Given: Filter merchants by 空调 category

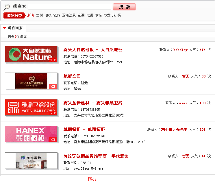Looking at the screenshot, I should (x=81, y=15).
